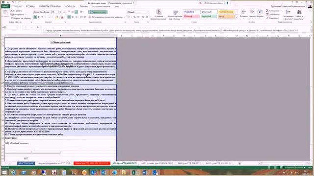Toggle italic formatting
The image size is (314, 176).
pos(39,17)
